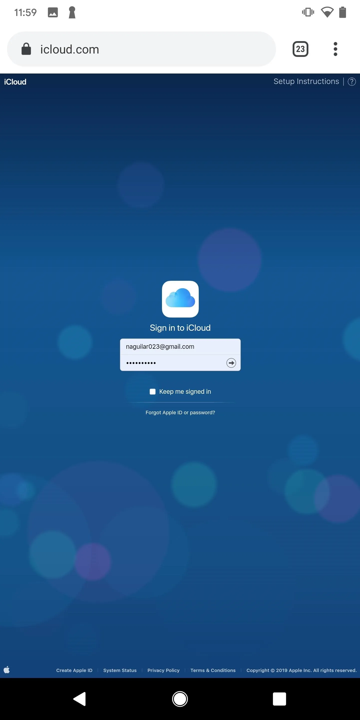
Task: Tap the battery status icon
Action: [342, 12]
